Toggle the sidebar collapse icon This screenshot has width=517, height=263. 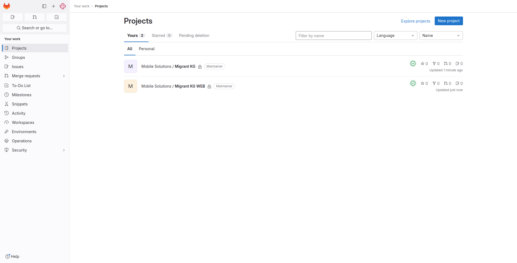(x=44, y=6)
